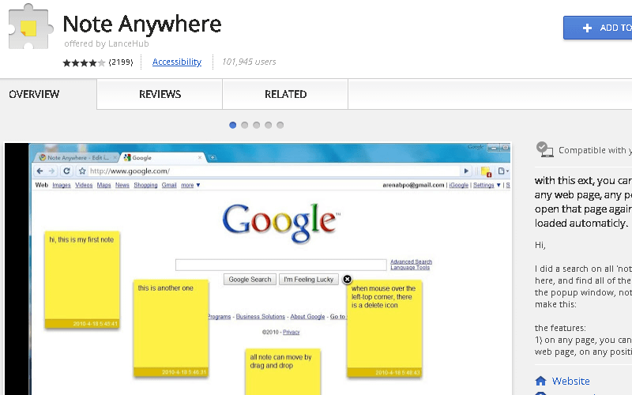Click the 2010-4-18 5:45:41 note timestamp
632x395 pixels.
(95, 324)
